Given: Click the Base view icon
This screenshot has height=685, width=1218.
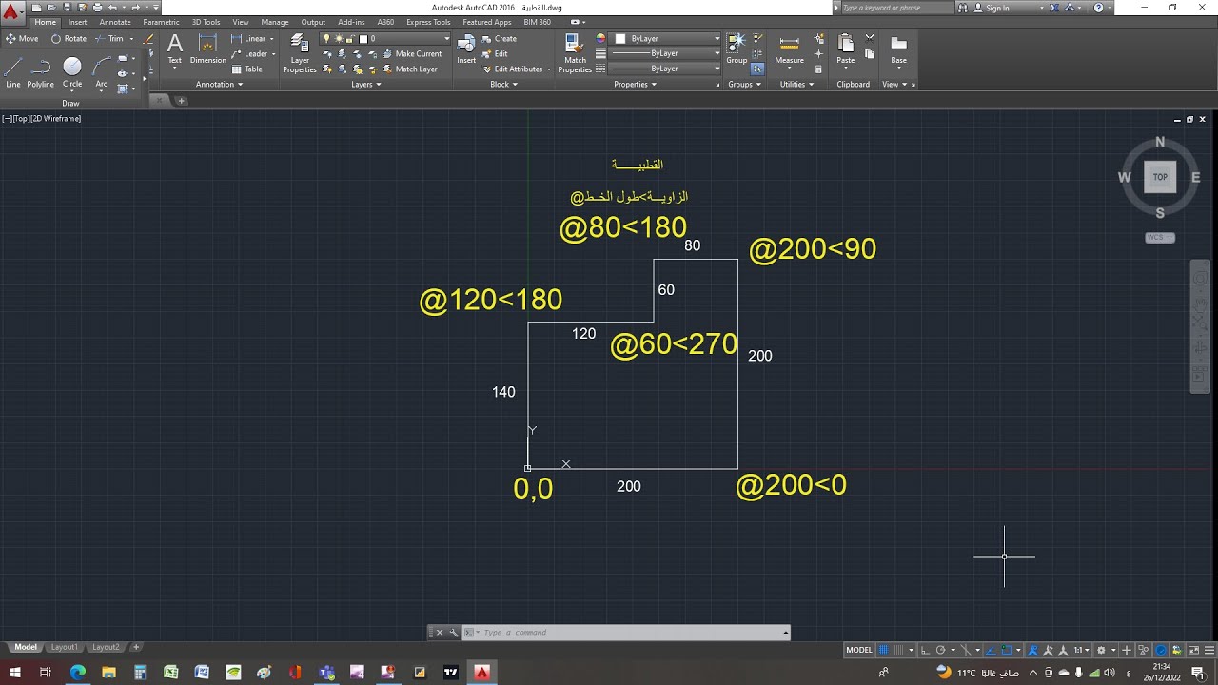Looking at the screenshot, I should [898, 49].
